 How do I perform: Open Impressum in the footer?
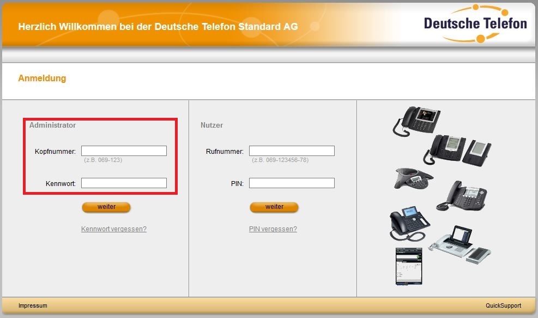click(33, 306)
